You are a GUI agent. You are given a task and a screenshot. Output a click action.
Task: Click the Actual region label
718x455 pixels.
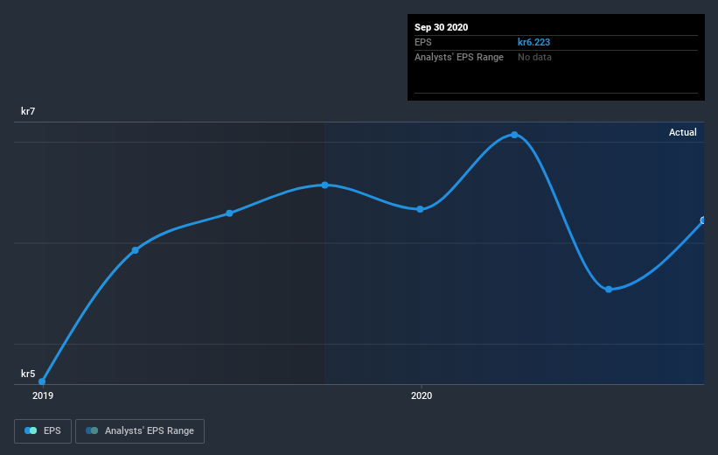pyautogui.click(x=683, y=132)
